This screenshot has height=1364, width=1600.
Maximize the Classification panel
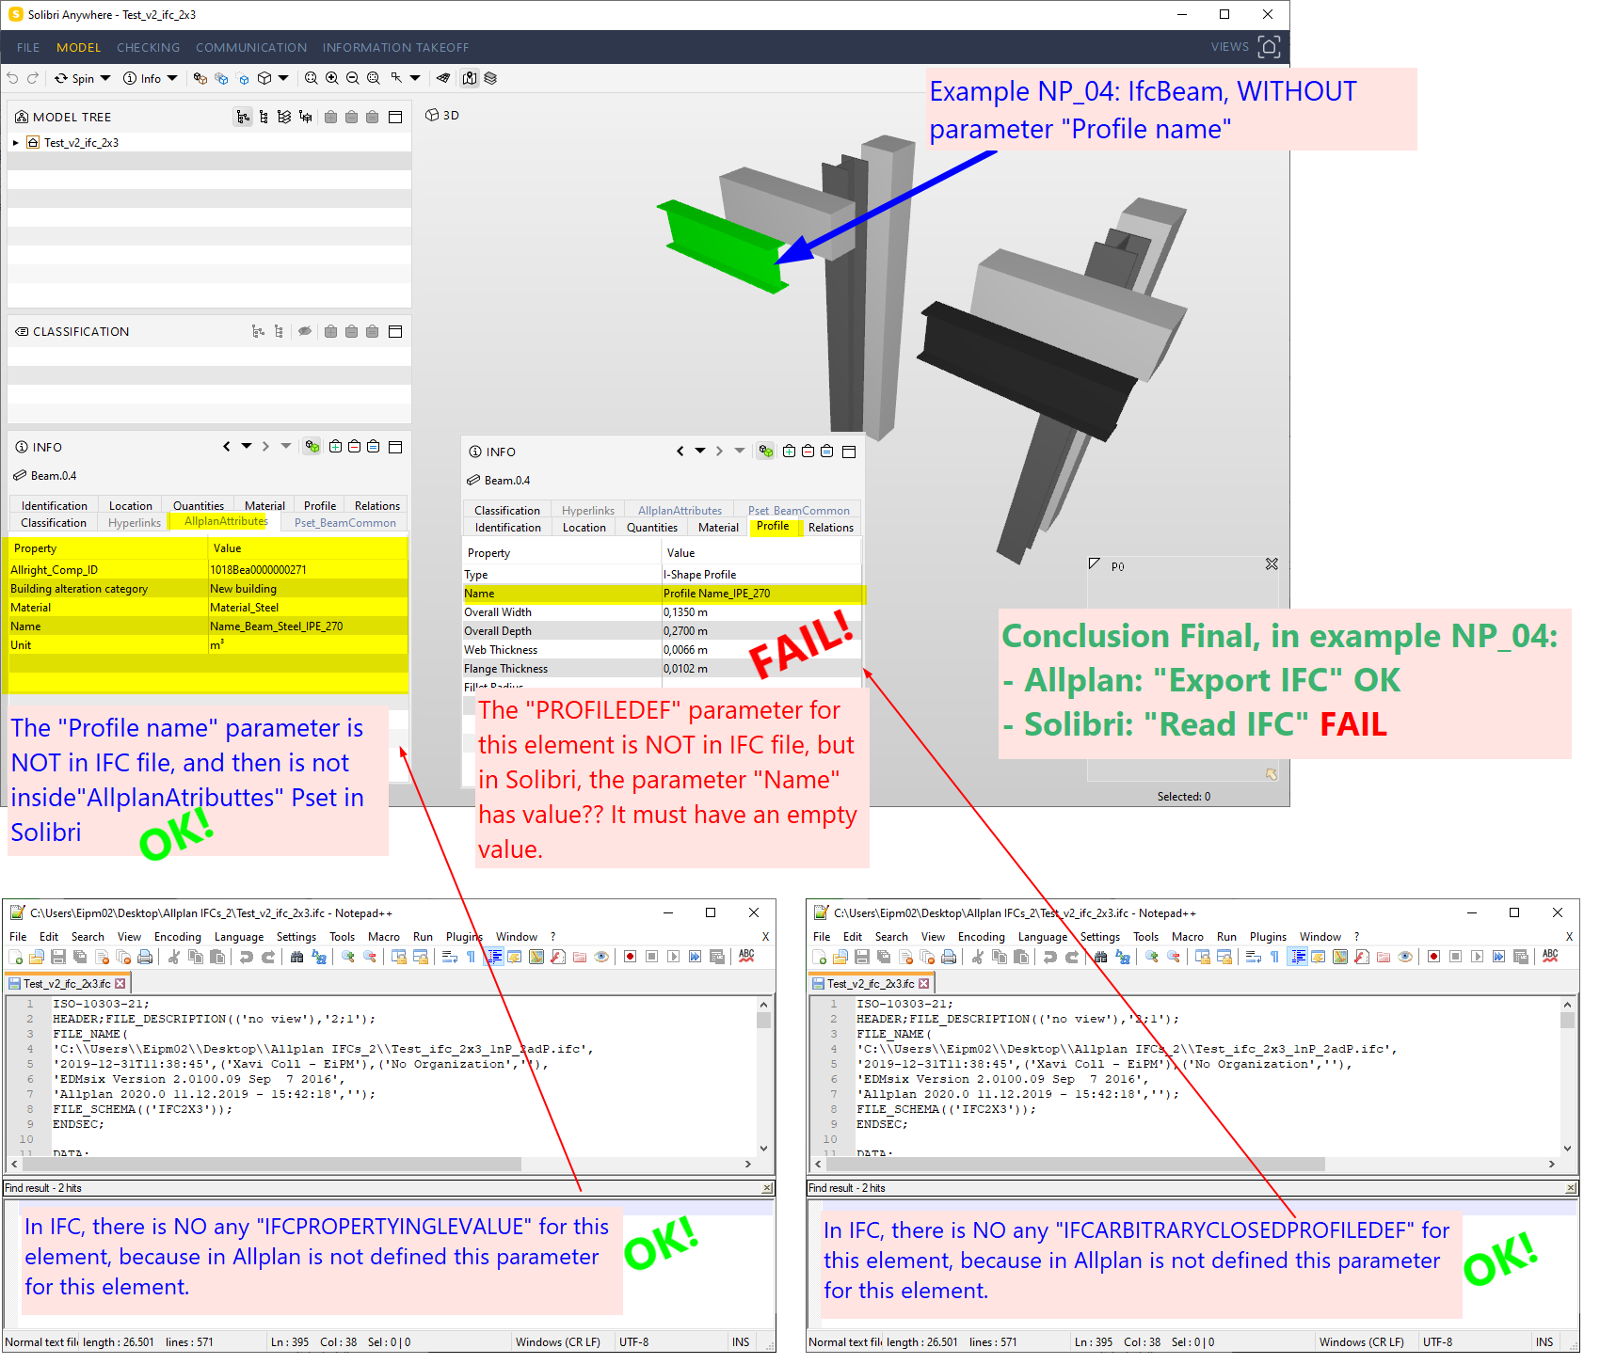point(395,331)
